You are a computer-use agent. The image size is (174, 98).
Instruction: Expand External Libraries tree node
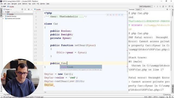3,16
